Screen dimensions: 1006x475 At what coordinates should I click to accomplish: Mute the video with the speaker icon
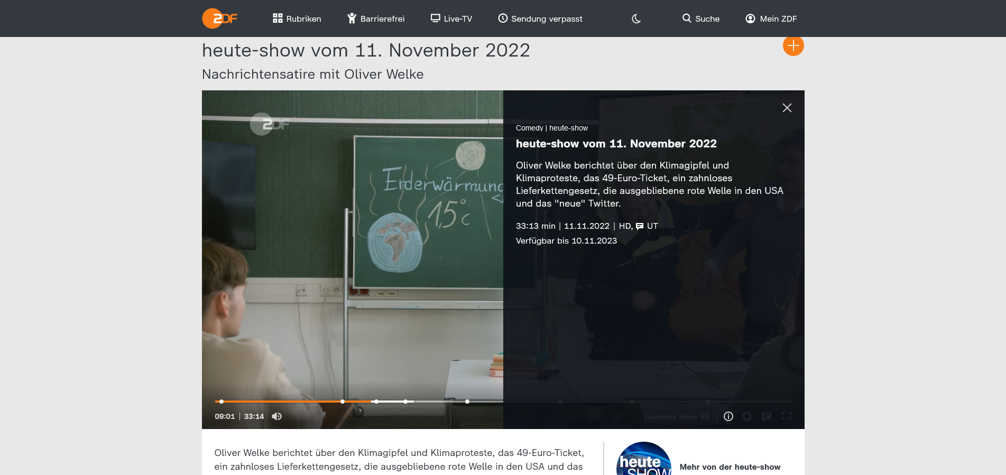pyautogui.click(x=276, y=416)
